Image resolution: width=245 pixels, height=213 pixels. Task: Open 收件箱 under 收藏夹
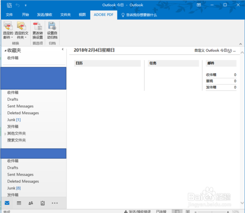click(13, 58)
